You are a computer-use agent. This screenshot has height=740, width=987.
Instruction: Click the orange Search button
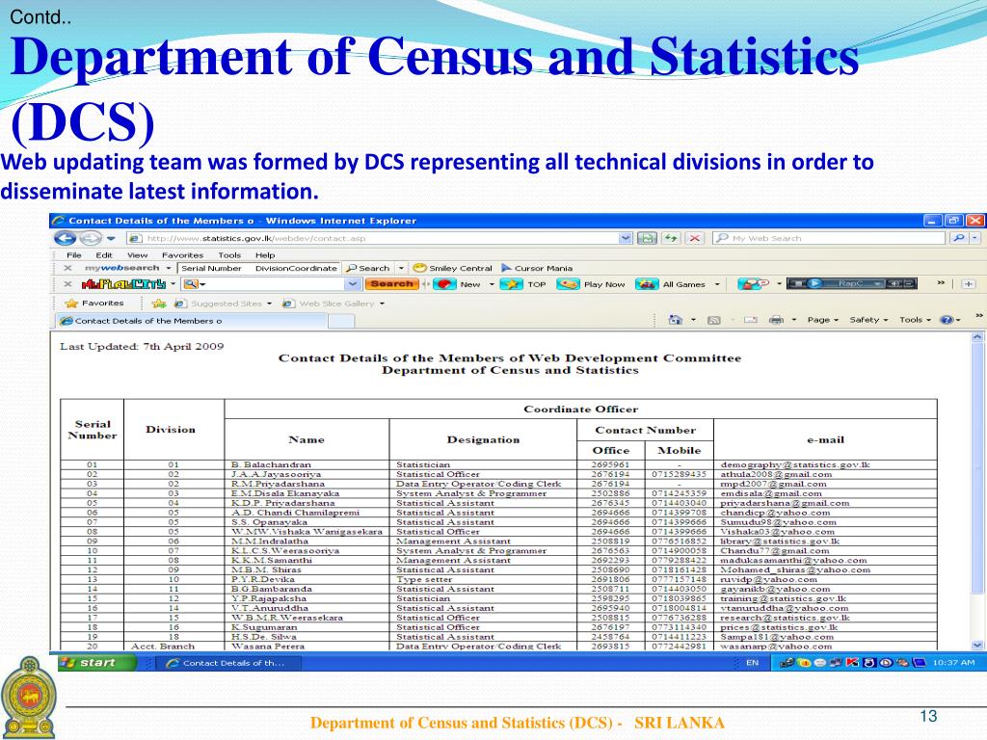391,284
